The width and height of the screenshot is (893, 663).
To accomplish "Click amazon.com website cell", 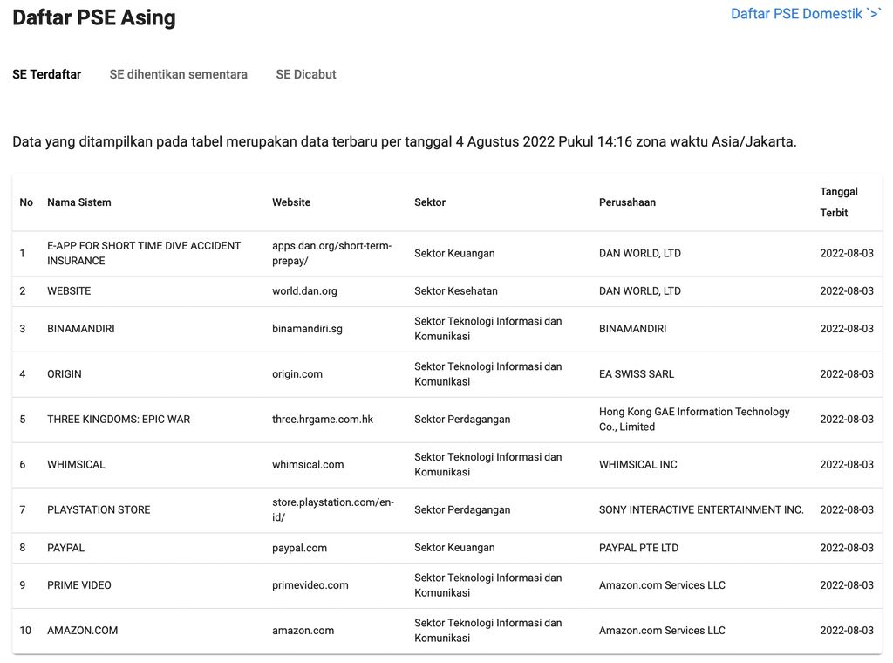I will (303, 631).
